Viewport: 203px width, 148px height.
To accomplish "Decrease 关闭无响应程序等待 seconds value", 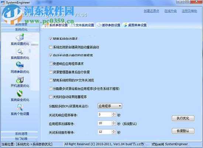I will point(114,116).
